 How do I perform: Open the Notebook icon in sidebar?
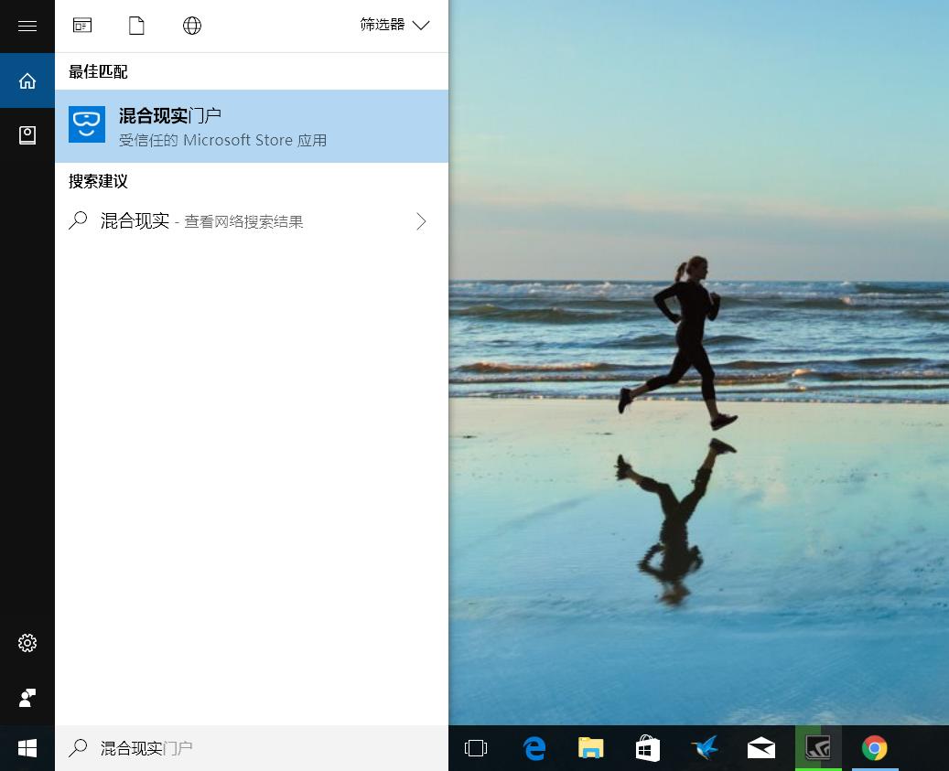[x=27, y=134]
